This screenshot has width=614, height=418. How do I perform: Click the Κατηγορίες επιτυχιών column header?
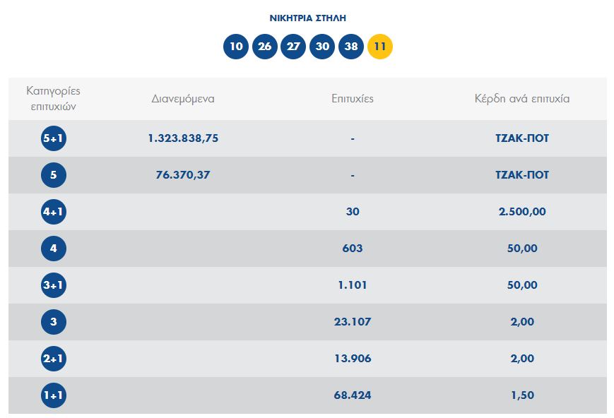[54, 99]
